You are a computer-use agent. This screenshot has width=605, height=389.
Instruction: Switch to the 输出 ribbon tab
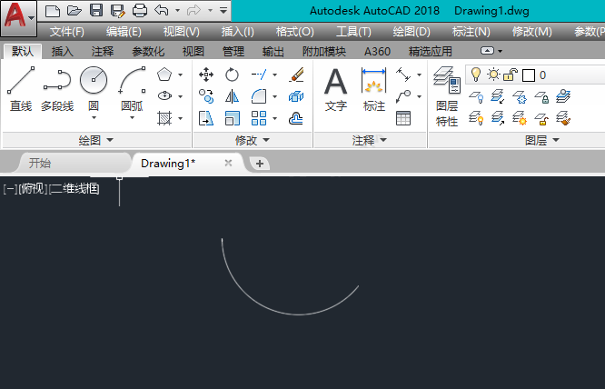click(x=273, y=51)
